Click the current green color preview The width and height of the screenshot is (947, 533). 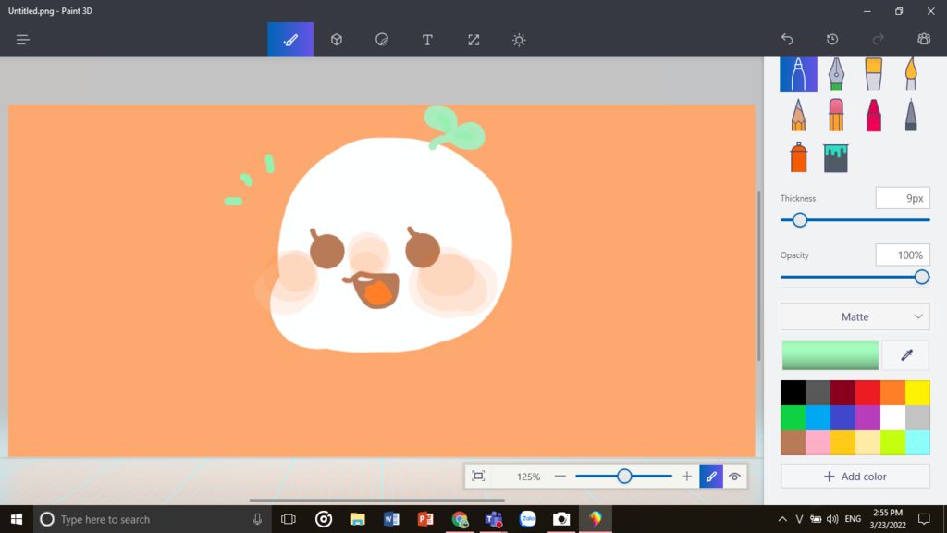point(830,355)
